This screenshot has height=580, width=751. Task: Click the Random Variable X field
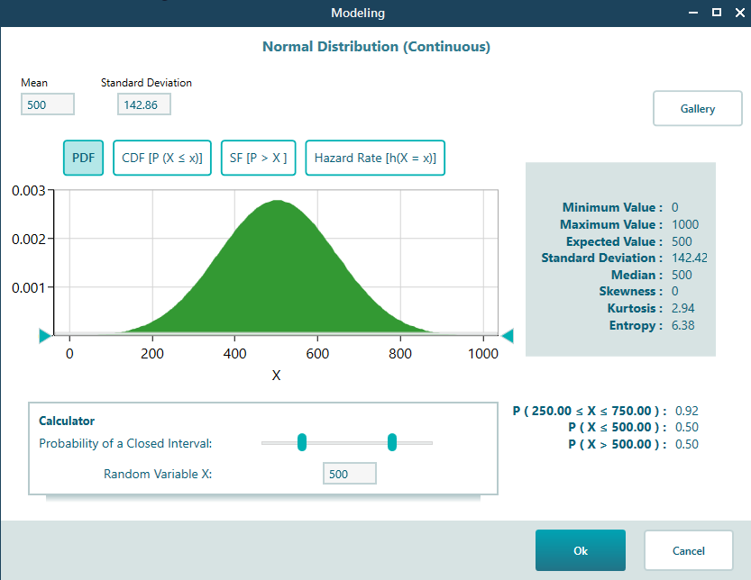coord(349,473)
